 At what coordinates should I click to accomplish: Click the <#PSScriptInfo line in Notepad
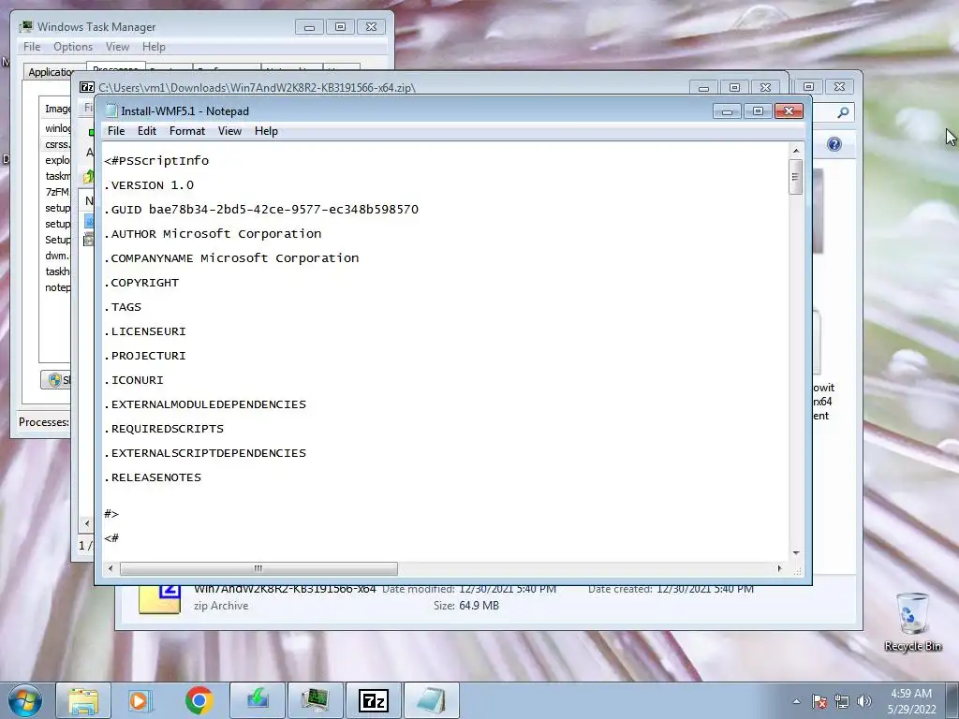click(156, 161)
